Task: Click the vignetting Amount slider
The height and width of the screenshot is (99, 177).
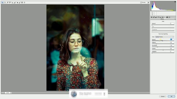Action: tap(163, 41)
